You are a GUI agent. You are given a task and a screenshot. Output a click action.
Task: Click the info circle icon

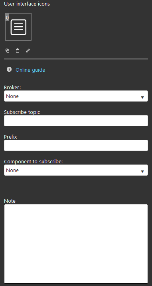coord(9,69)
